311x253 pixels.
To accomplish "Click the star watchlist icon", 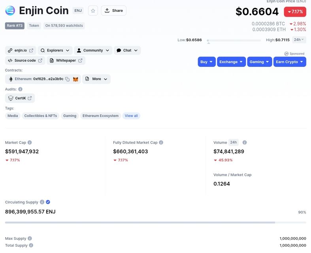I will [93, 11].
